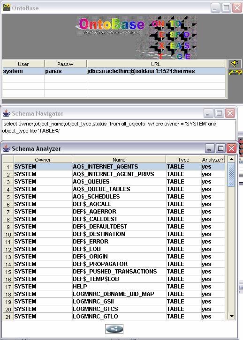
Task: Click the Analyze 'yes' cell for HELP row
Action: (213, 287)
